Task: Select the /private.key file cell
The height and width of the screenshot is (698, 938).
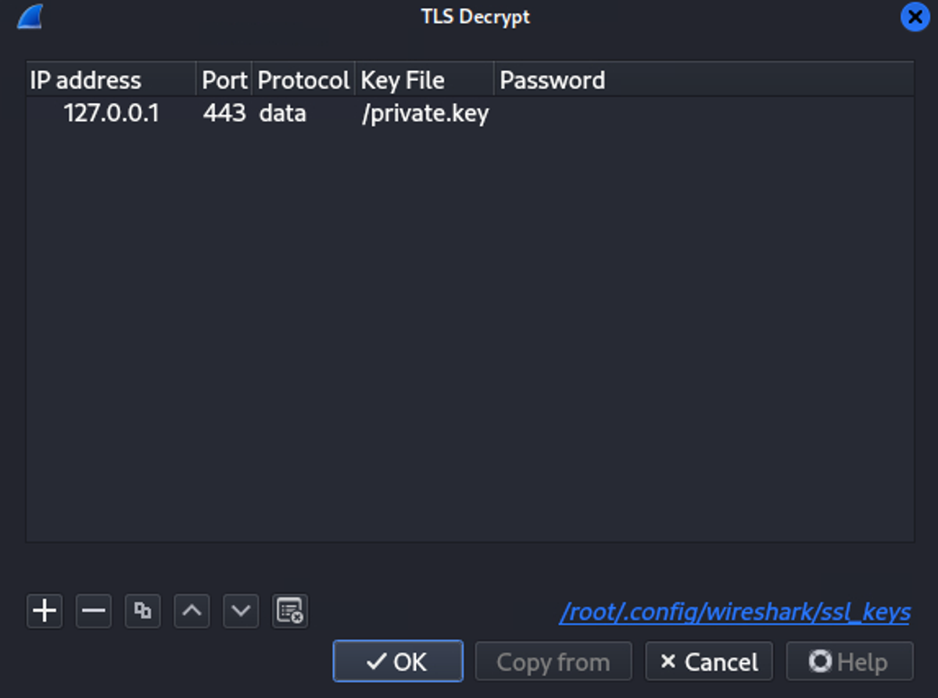Action: (424, 114)
